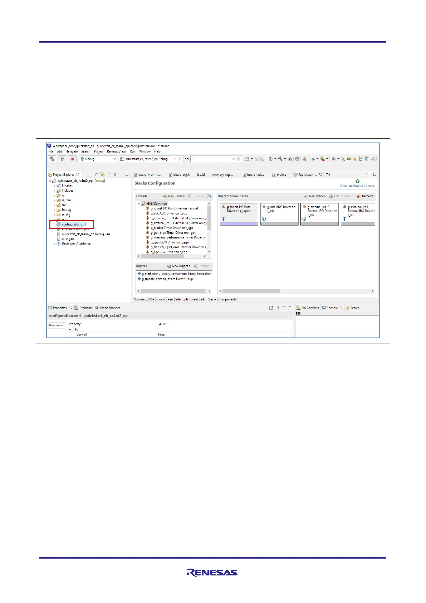The image size is (426, 603).
Task: Expand the Binaries folder
Action: click(54, 186)
